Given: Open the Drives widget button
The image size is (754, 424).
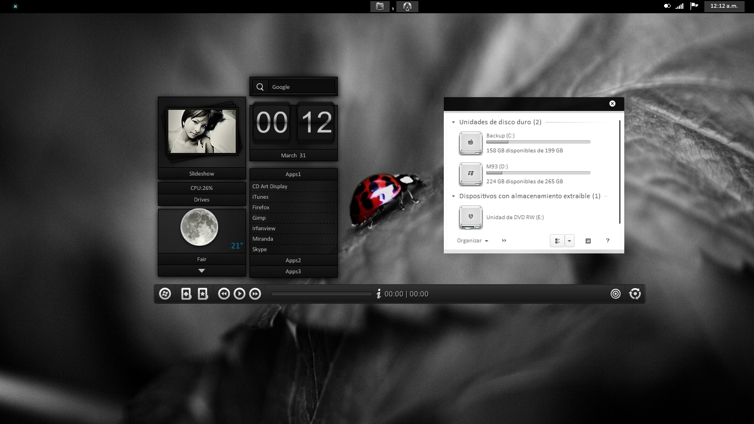Looking at the screenshot, I should pyautogui.click(x=201, y=199).
